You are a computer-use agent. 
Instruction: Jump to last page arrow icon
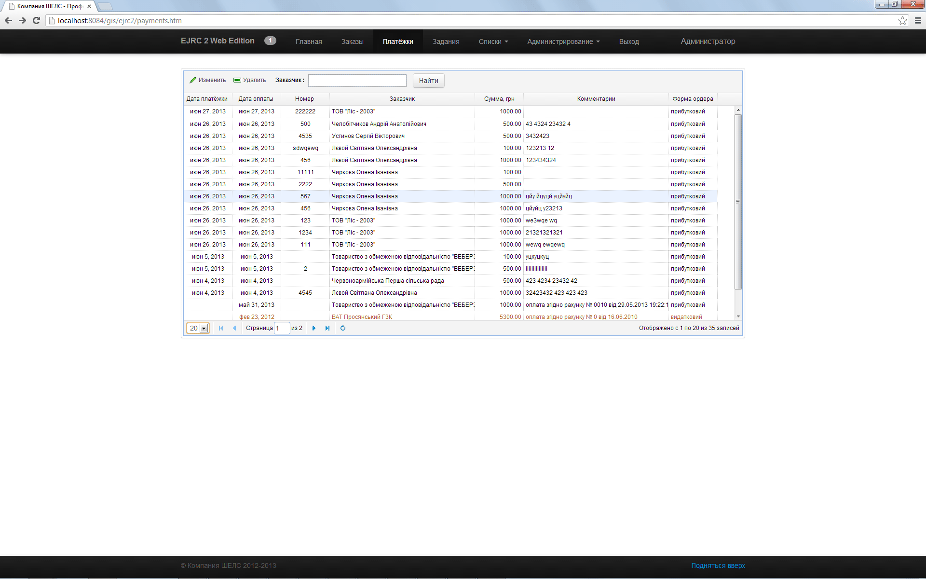click(x=327, y=328)
